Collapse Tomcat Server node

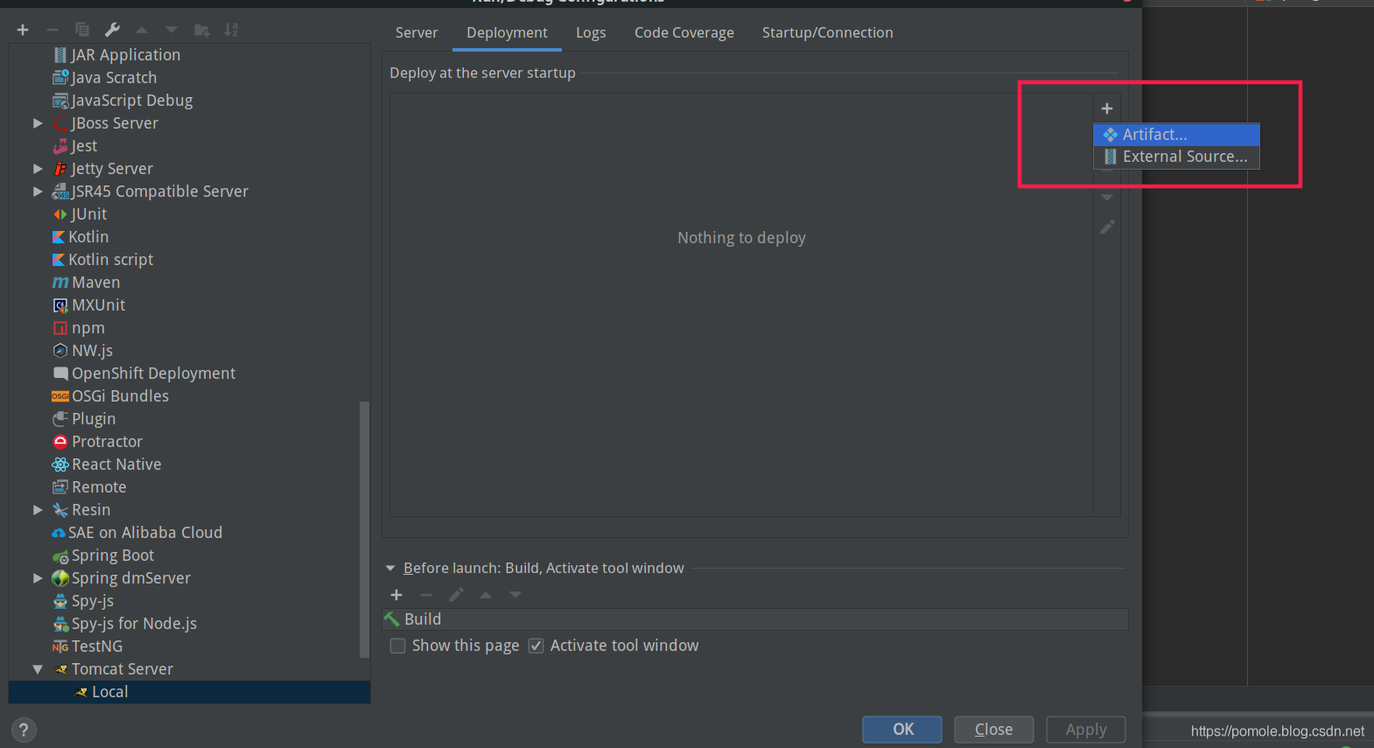click(x=38, y=669)
